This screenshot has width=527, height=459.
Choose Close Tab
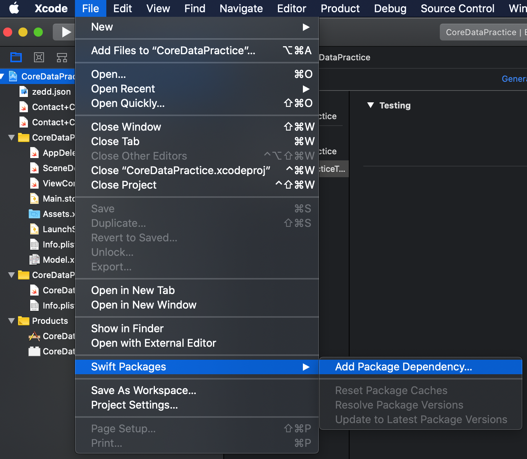[x=197, y=141]
